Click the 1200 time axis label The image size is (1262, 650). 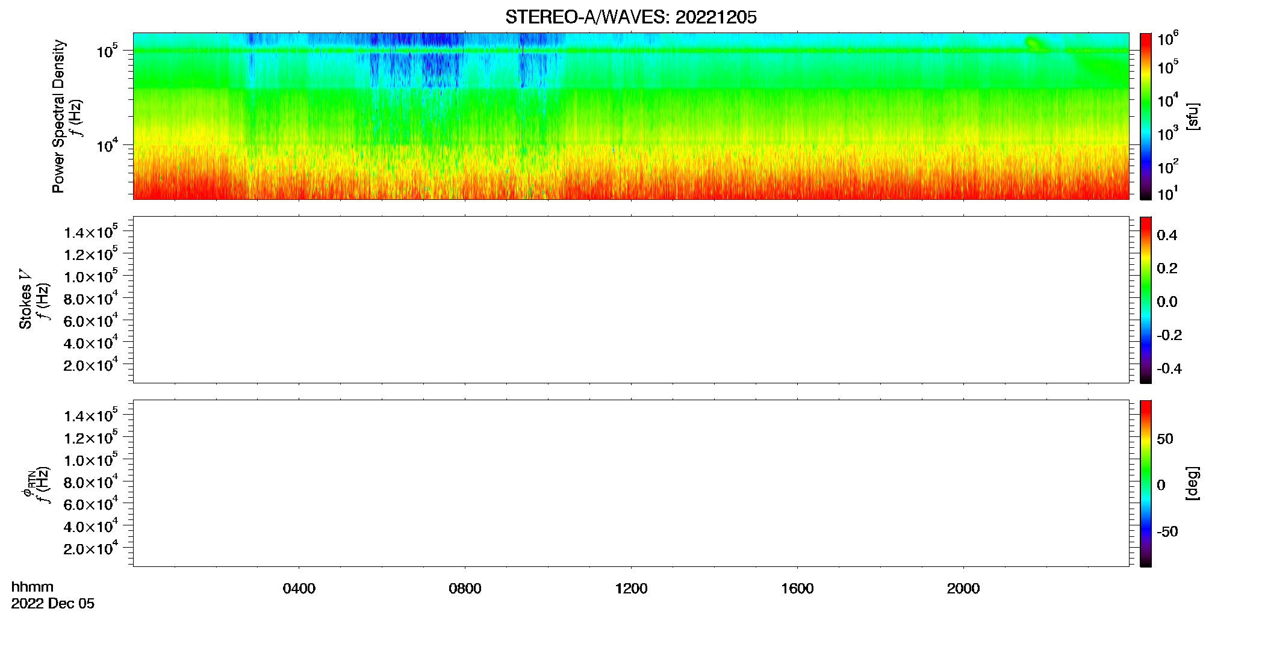click(x=631, y=589)
